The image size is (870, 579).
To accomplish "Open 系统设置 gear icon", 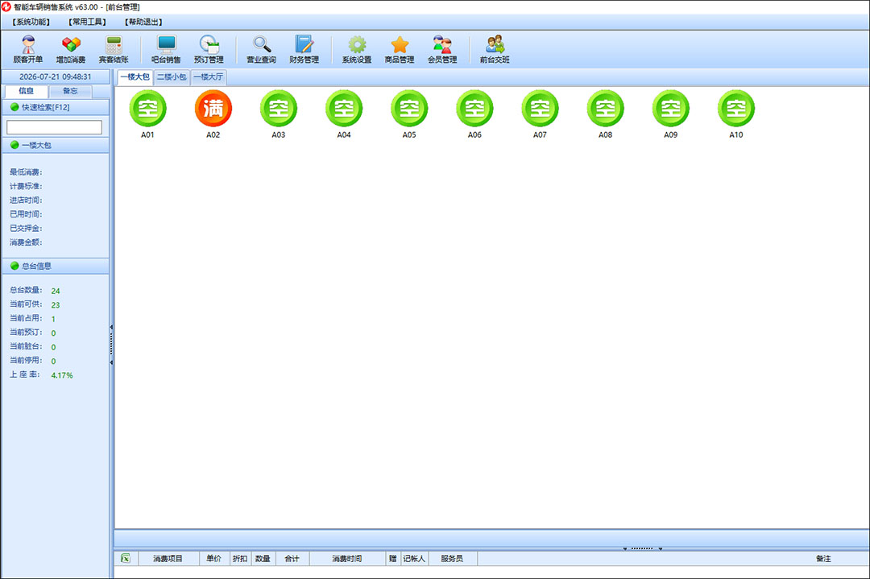I will pos(357,49).
